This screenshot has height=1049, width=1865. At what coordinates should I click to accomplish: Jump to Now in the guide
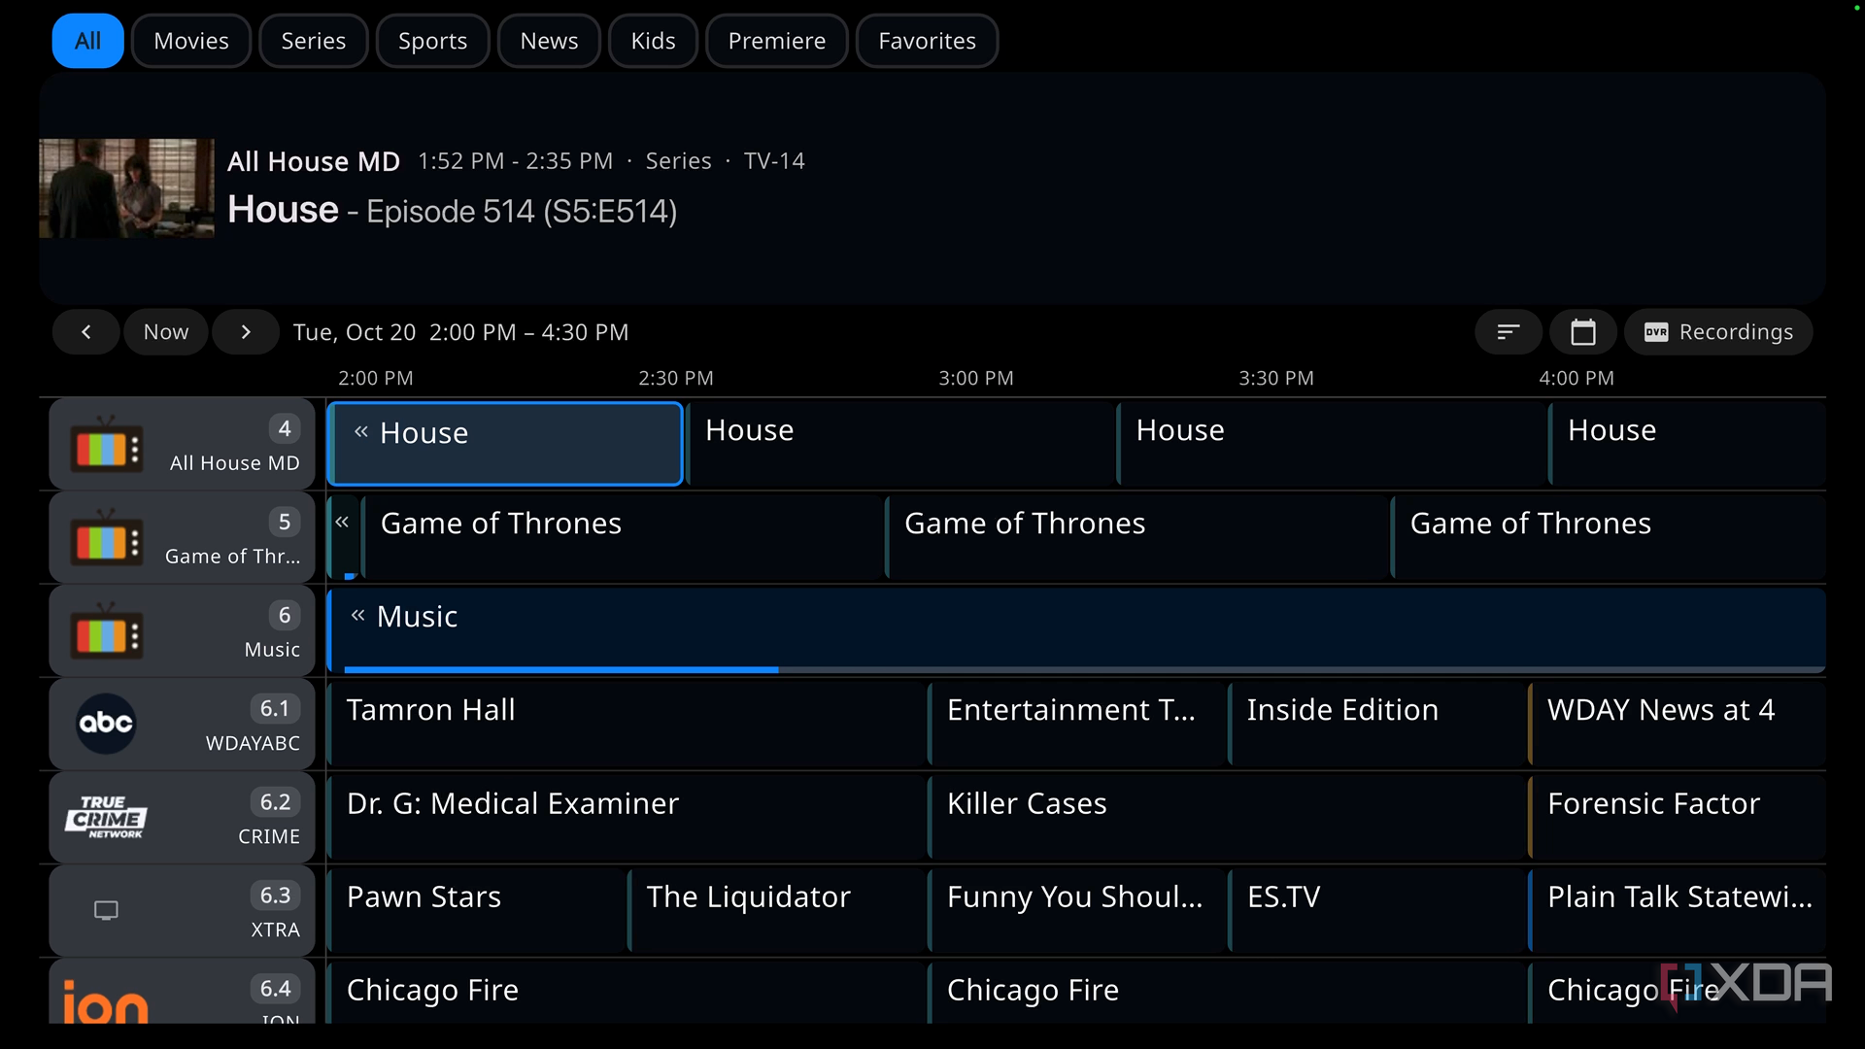click(166, 332)
